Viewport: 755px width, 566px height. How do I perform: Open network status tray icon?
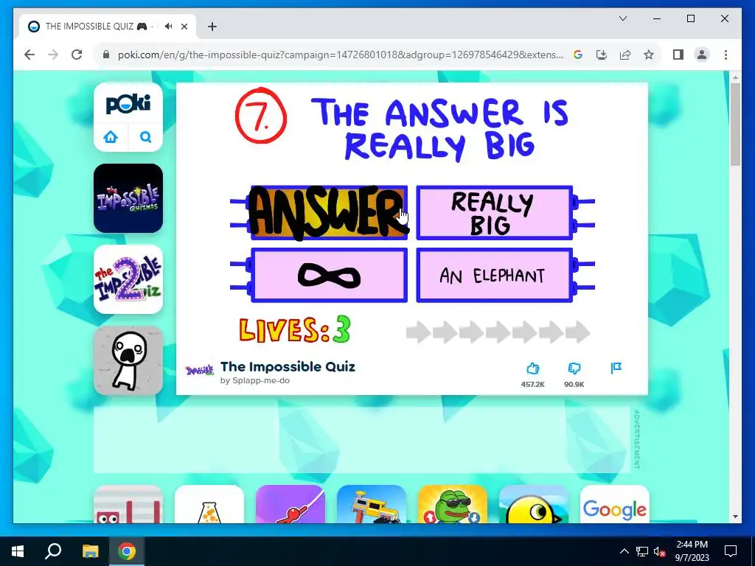point(642,551)
